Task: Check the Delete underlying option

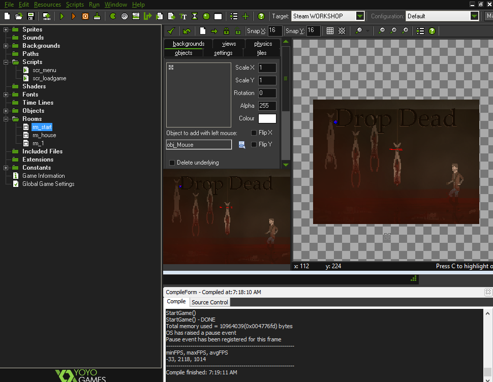Action: pyautogui.click(x=172, y=163)
